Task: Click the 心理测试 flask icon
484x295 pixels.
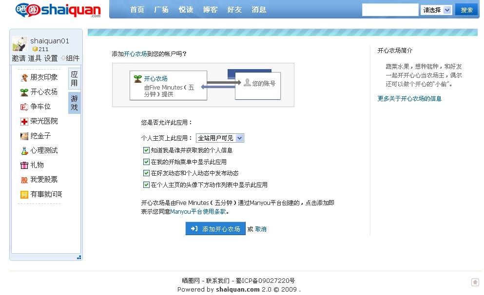Action: pos(24,151)
